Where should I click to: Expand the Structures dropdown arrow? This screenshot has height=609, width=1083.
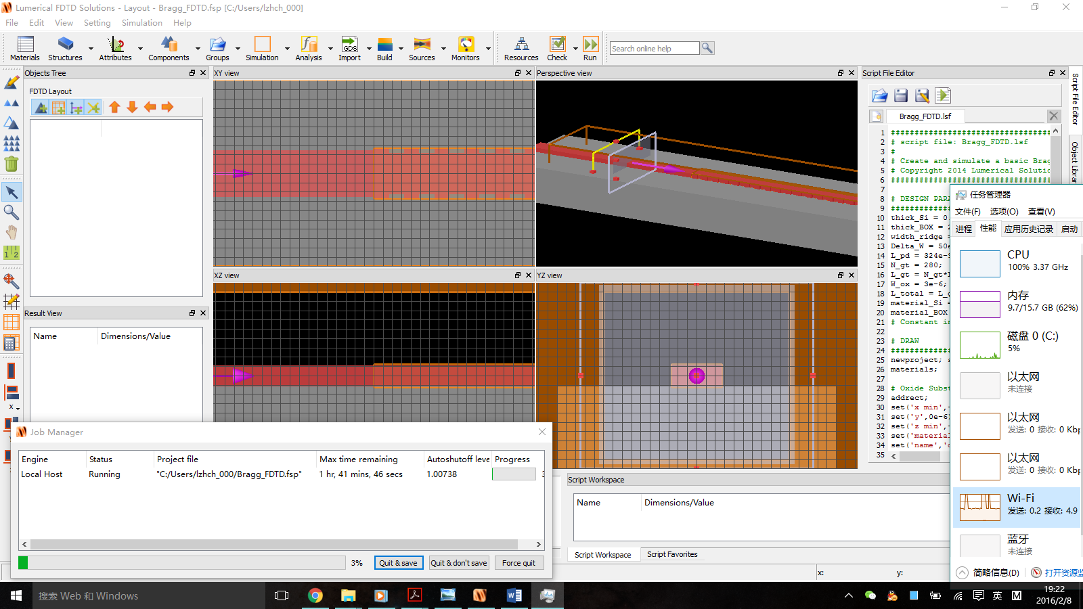[x=91, y=49]
